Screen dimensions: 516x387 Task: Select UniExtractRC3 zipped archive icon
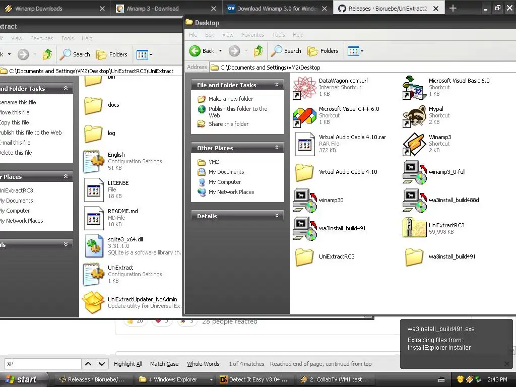pos(414,227)
